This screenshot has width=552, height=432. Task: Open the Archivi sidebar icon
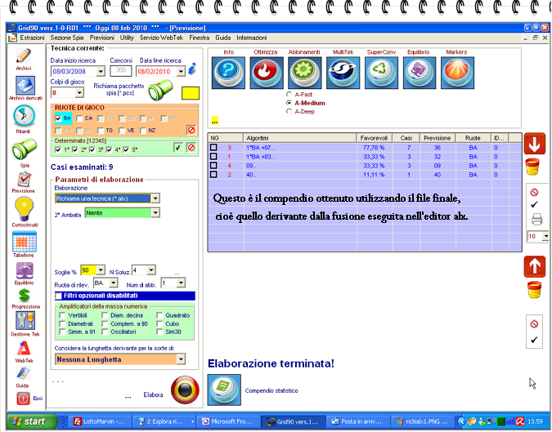(23, 57)
